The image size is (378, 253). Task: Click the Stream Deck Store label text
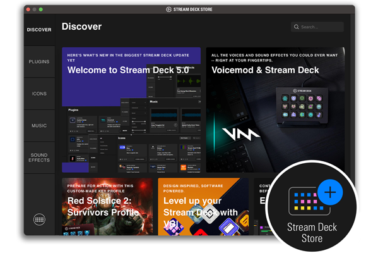[x=312, y=233]
